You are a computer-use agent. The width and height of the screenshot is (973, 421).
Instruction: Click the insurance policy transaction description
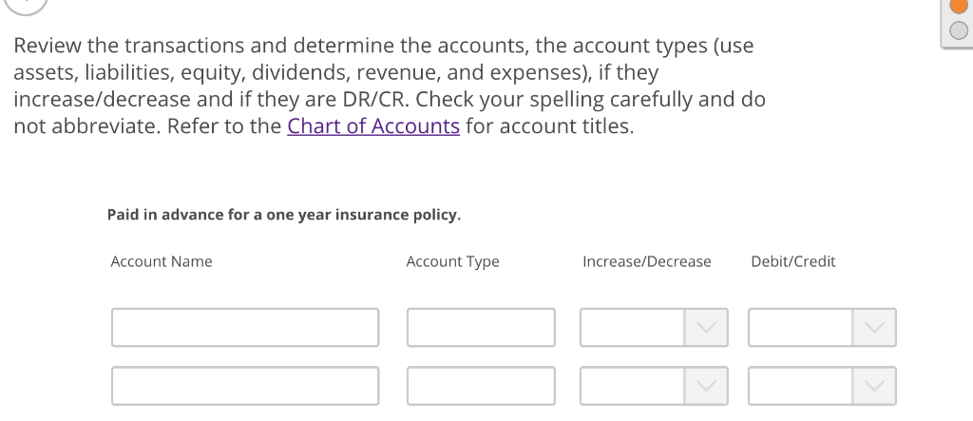click(x=283, y=215)
